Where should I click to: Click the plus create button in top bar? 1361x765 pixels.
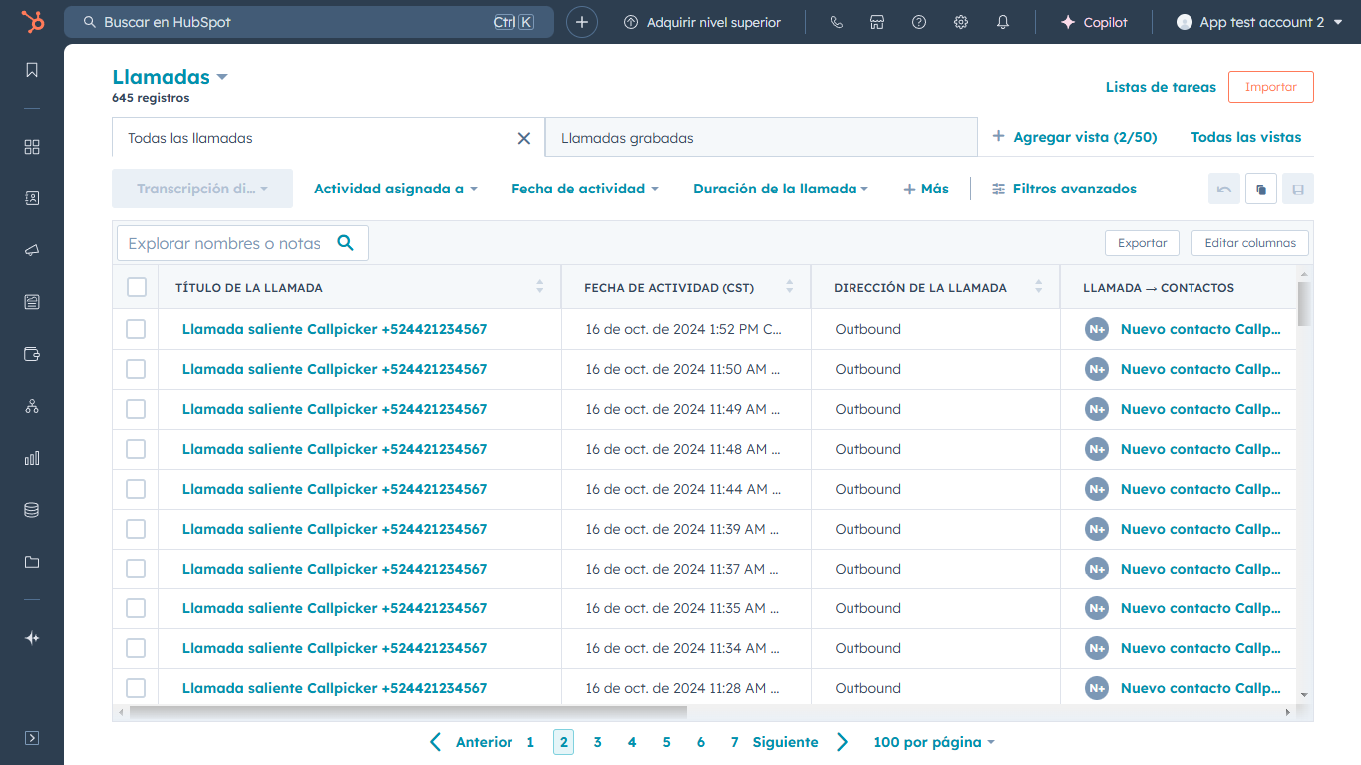[582, 22]
